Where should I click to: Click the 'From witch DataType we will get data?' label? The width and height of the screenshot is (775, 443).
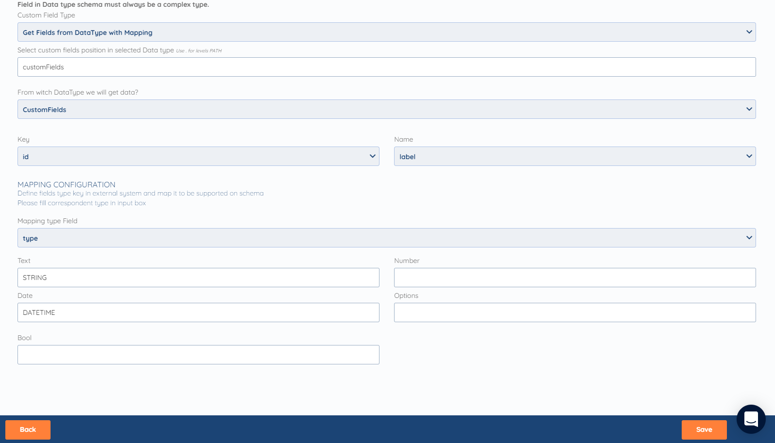[78, 92]
